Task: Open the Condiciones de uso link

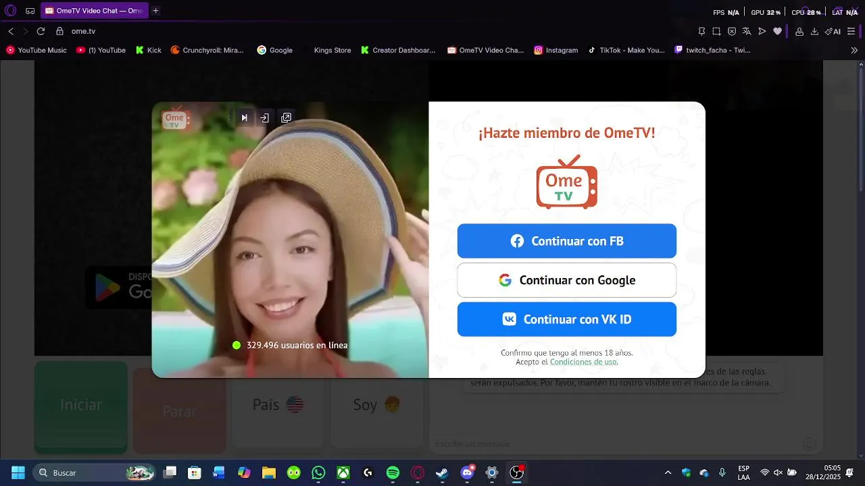Action: 583,362
